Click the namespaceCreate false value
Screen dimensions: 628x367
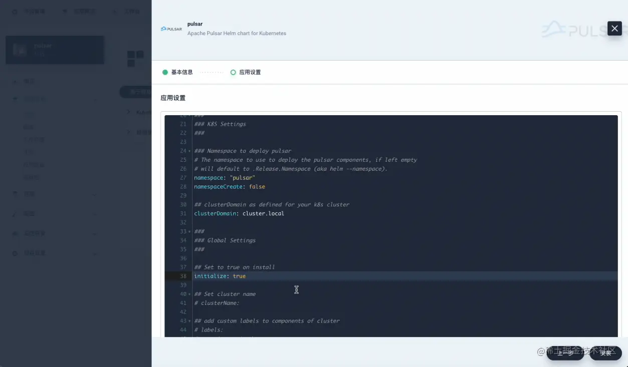click(x=257, y=187)
